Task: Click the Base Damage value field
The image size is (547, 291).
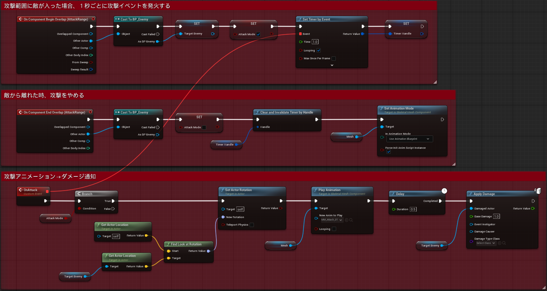Action: (496, 217)
